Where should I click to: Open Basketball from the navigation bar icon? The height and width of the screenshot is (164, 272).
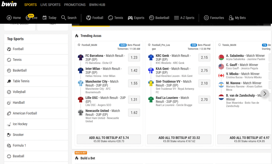point(152,18)
